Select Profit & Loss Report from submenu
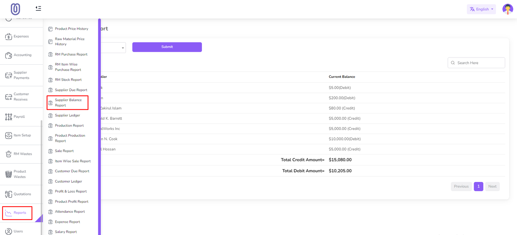 70,191
